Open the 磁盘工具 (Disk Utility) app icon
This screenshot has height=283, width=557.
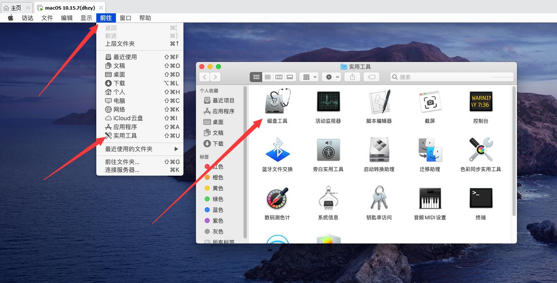[277, 102]
